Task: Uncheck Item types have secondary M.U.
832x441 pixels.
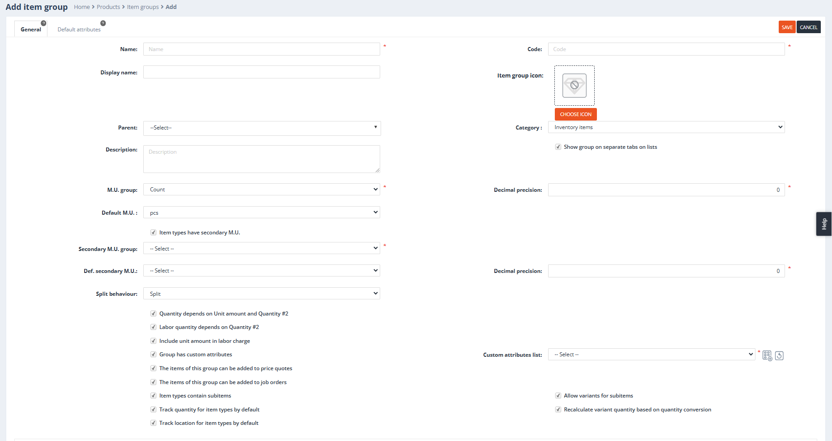Action: pos(154,233)
